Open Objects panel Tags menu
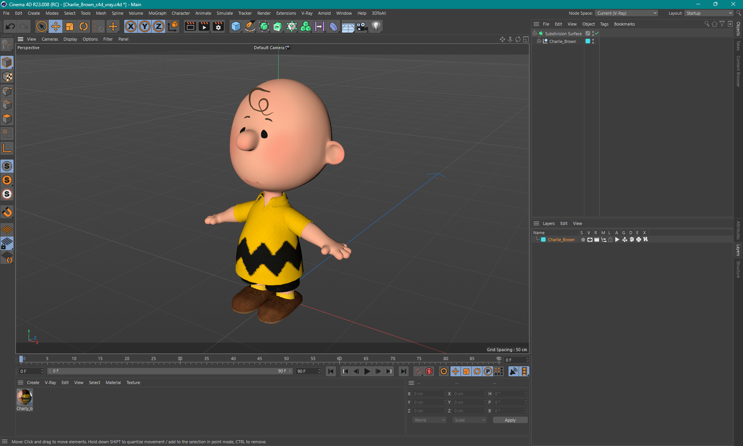Image resolution: width=743 pixels, height=446 pixels. (604, 24)
